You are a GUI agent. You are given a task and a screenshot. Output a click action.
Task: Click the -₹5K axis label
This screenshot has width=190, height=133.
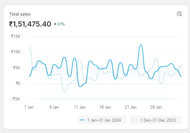coord(16,99)
